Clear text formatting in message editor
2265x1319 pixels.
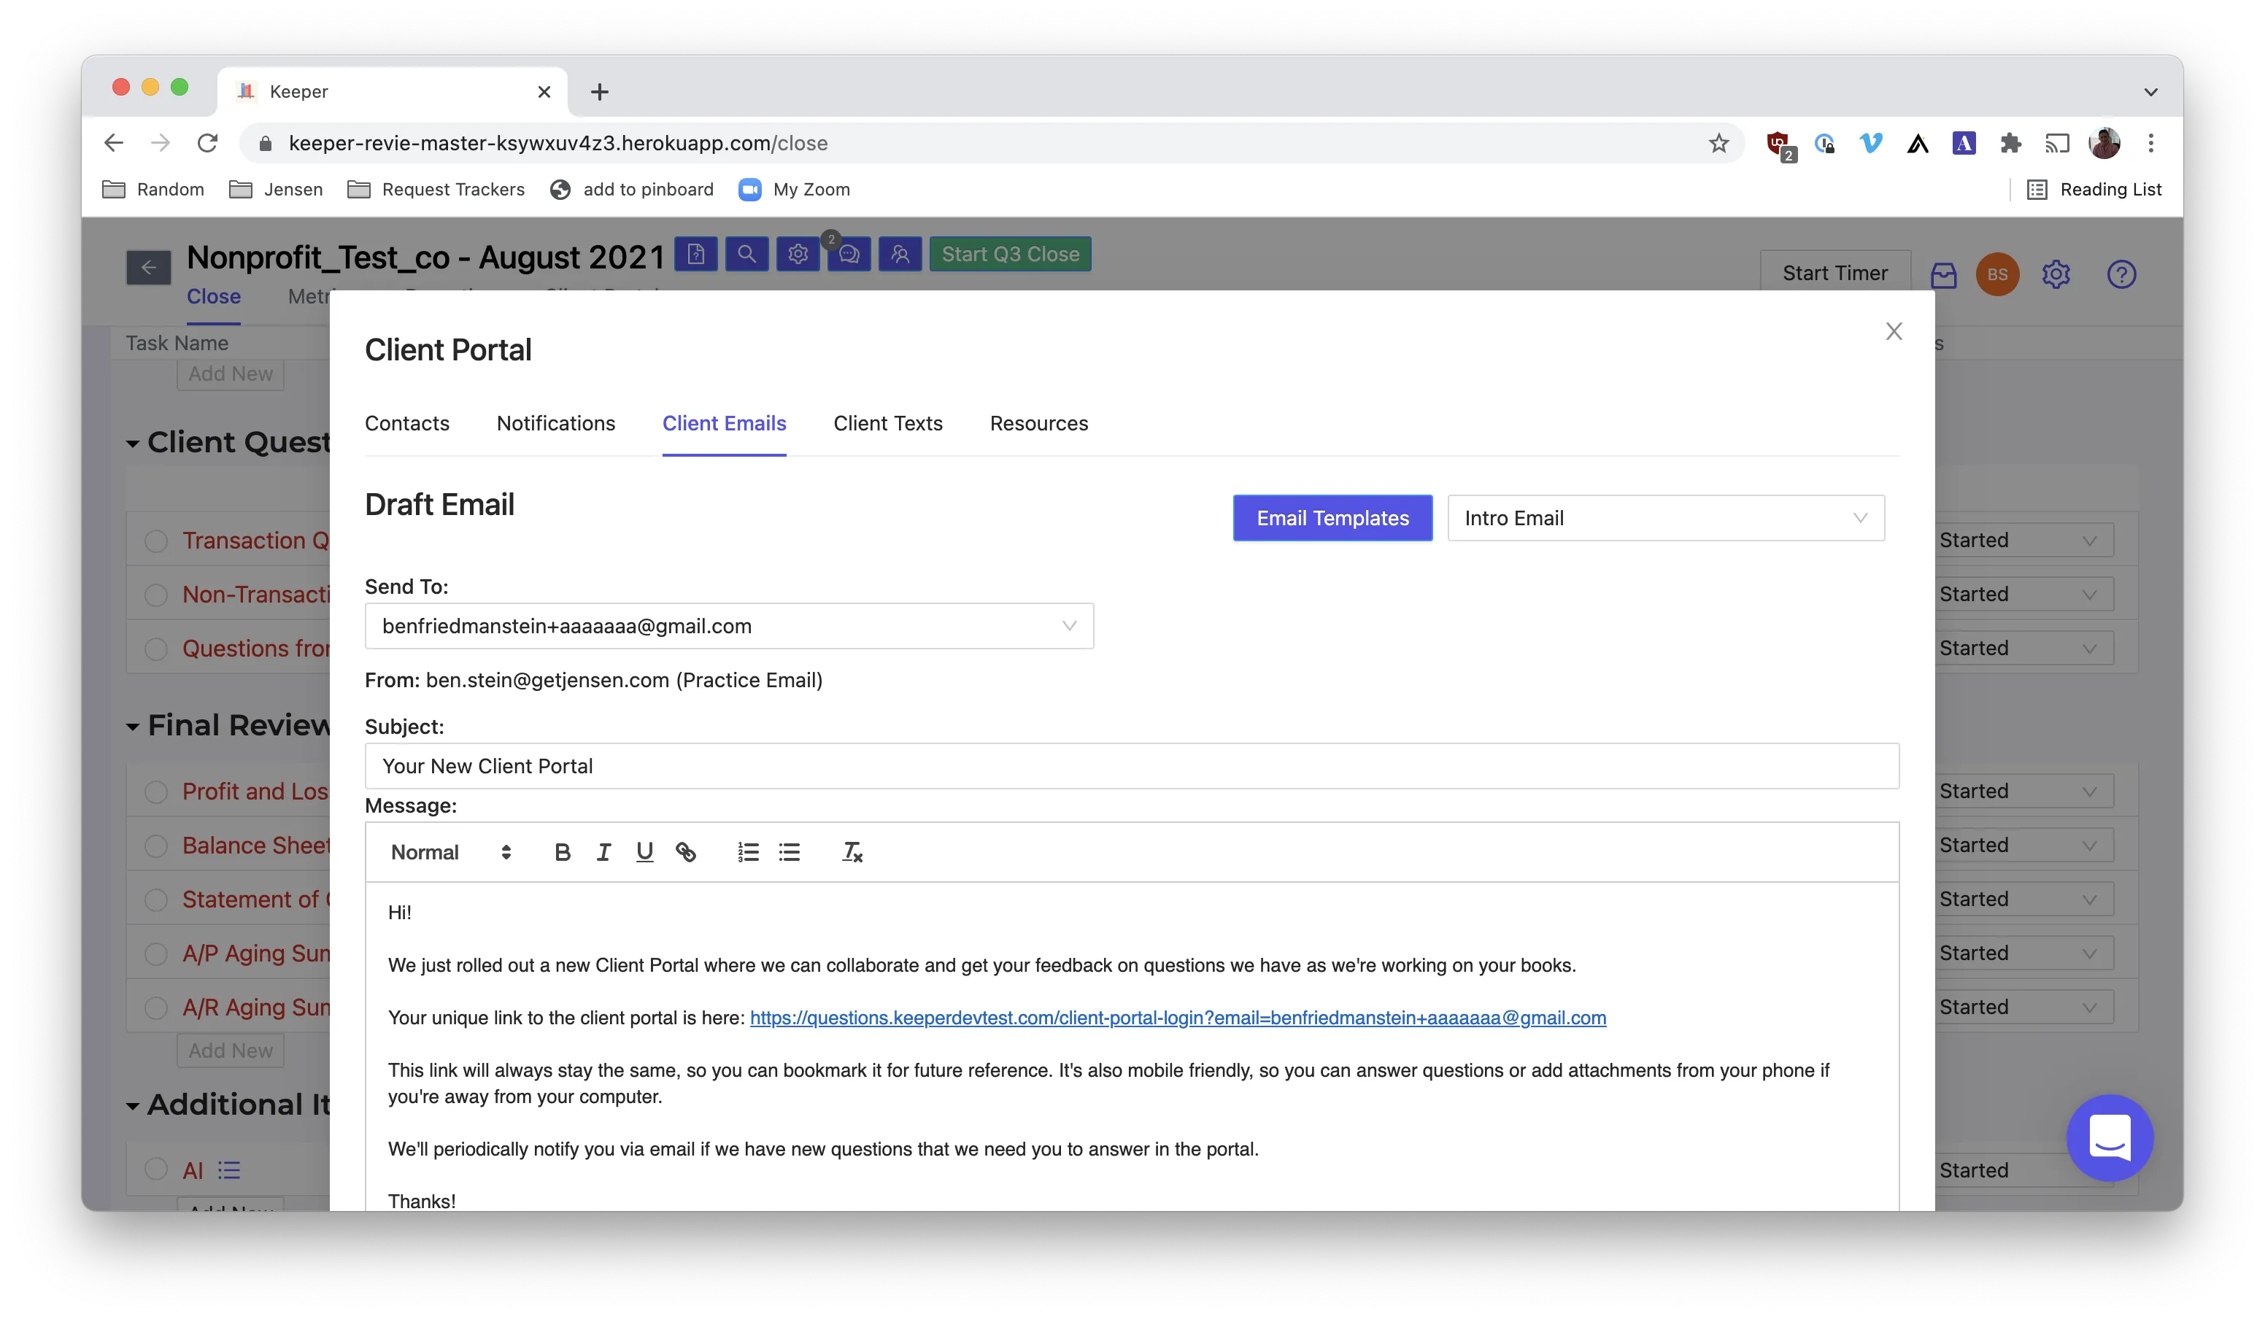[852, 852]
